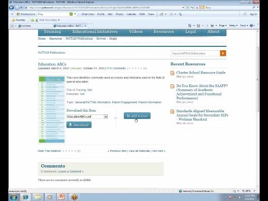
Task: Click the Compatibility View icon in address bar
Action: coord(188,8)
